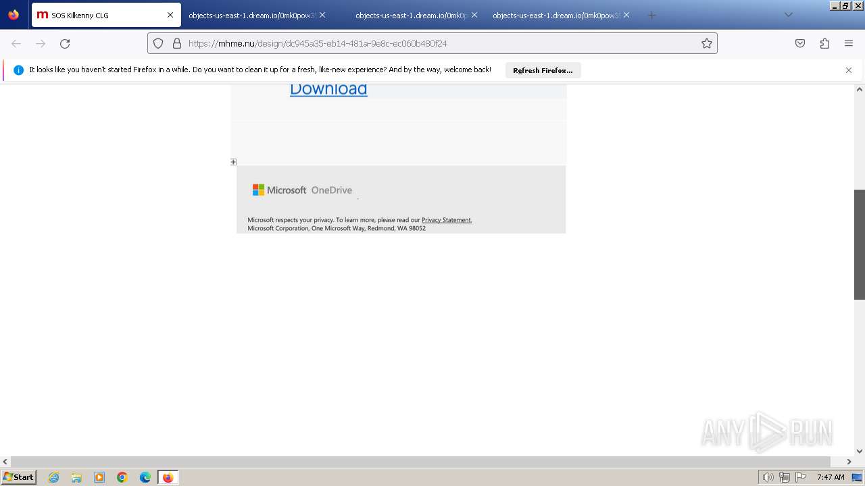Click the small plus expander box on the page
Screen dimensions: 865x486
coord(234,162)
